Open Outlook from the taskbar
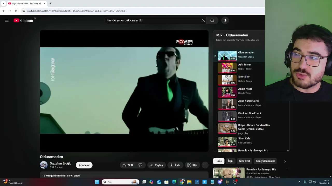Viewport: 332px width, 186px height. (159, 182)
